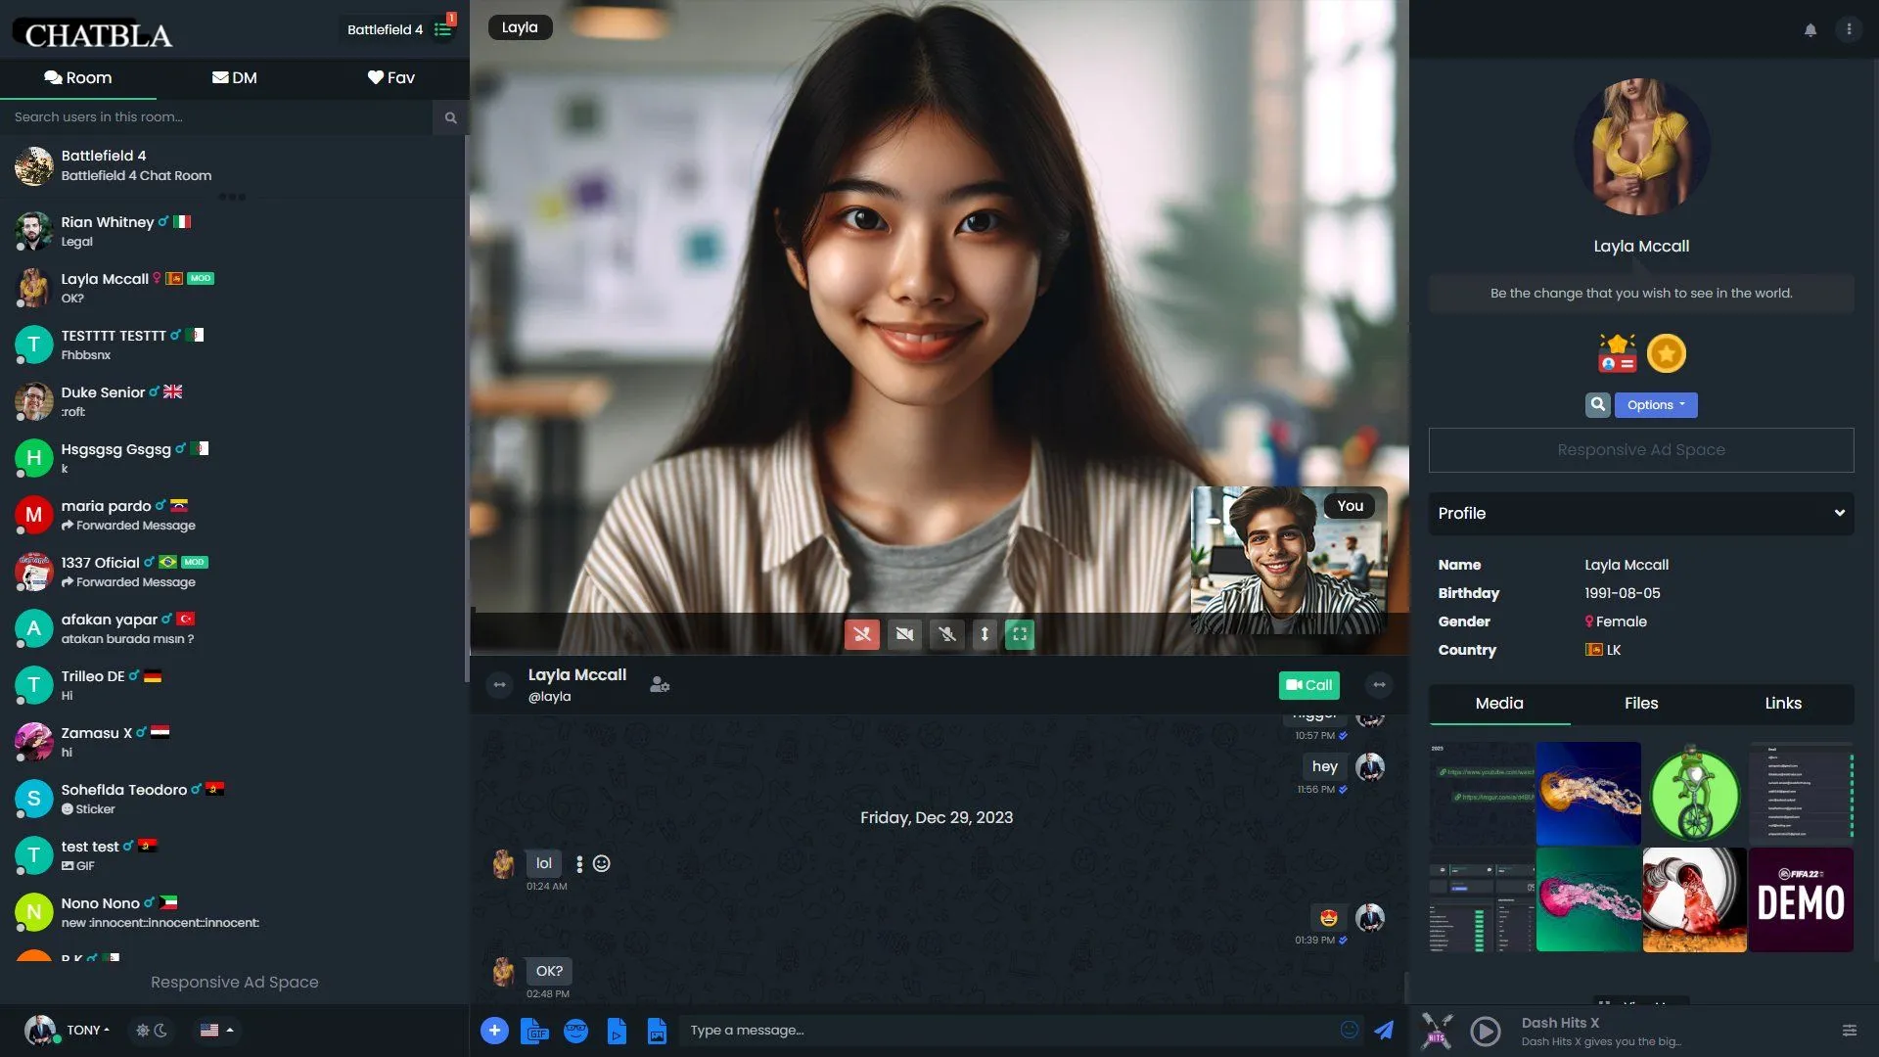Open orange jellyfish media thumbnail
Screen dimensions: 1879x1057
pos(1588,793)
